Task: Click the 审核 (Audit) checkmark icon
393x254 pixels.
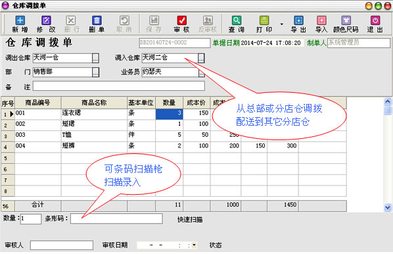Action: 181,20
